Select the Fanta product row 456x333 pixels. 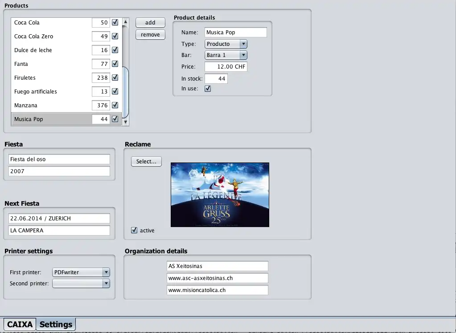click(66, 64)
